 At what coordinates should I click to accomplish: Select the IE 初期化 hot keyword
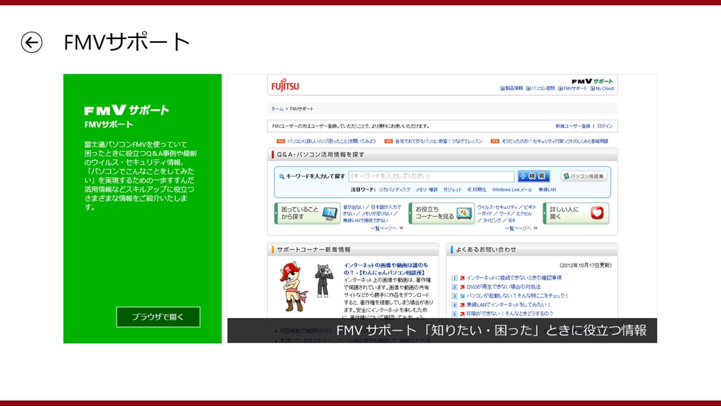point(477,190)
